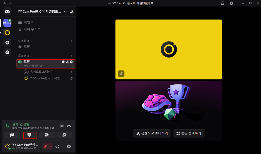261x154 pixels.
Task: Open the Discover servers compass icon
Action: [7, 52]
